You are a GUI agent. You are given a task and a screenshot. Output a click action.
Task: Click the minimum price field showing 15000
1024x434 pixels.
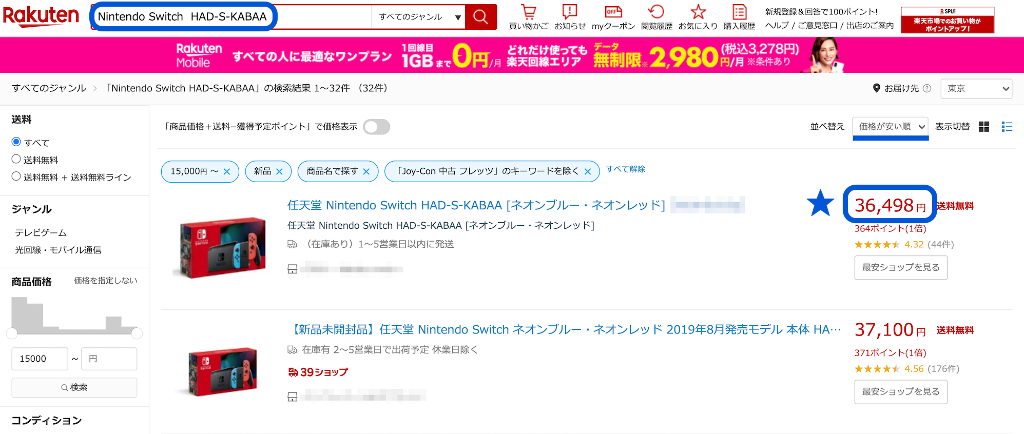tap(40, 359)
